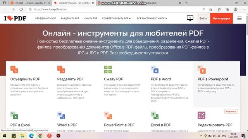Open Windows Start menu
Viewport: 248px width, 139px height.
coord(4,136)
